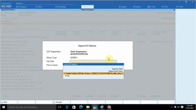Click the Search the web and Windows box
Screen dimensions: 196x110
click(32, 107)
